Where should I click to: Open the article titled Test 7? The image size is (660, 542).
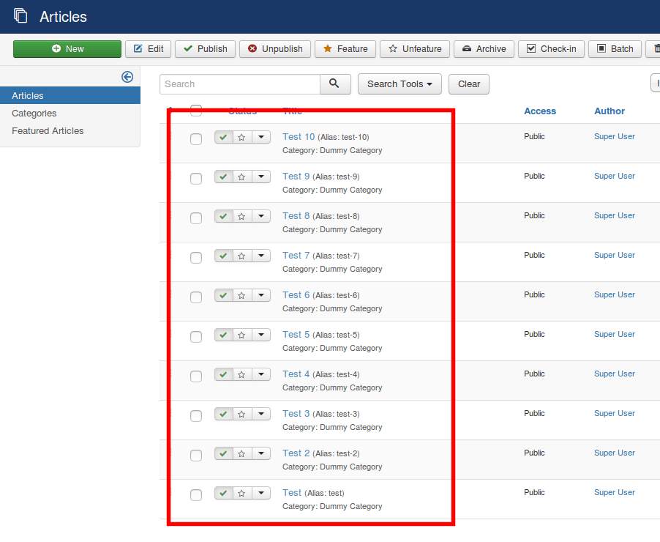coord(296,255)
